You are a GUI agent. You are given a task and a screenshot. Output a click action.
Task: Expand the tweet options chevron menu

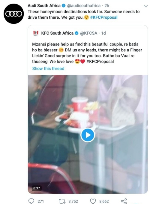pyautogui.click(x=146, y=6)
